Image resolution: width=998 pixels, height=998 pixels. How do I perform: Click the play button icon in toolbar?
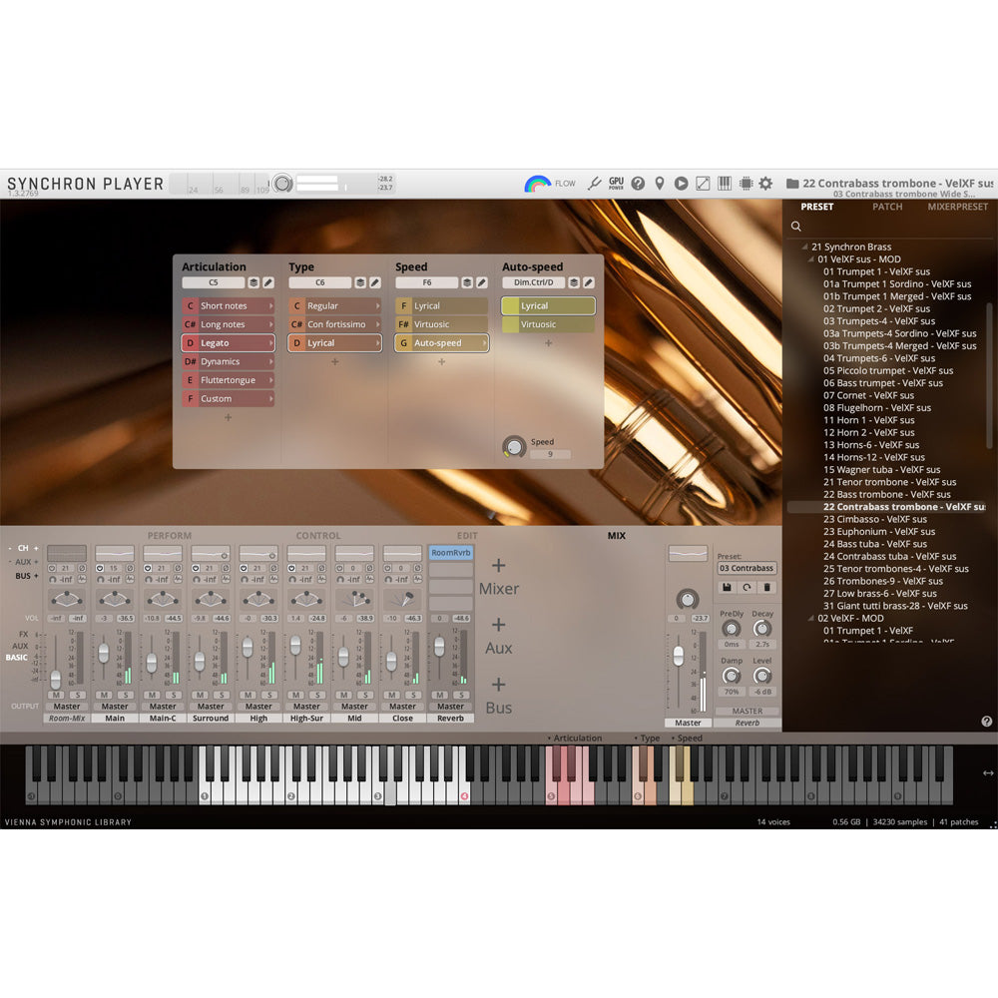click(x=681, y=184)
